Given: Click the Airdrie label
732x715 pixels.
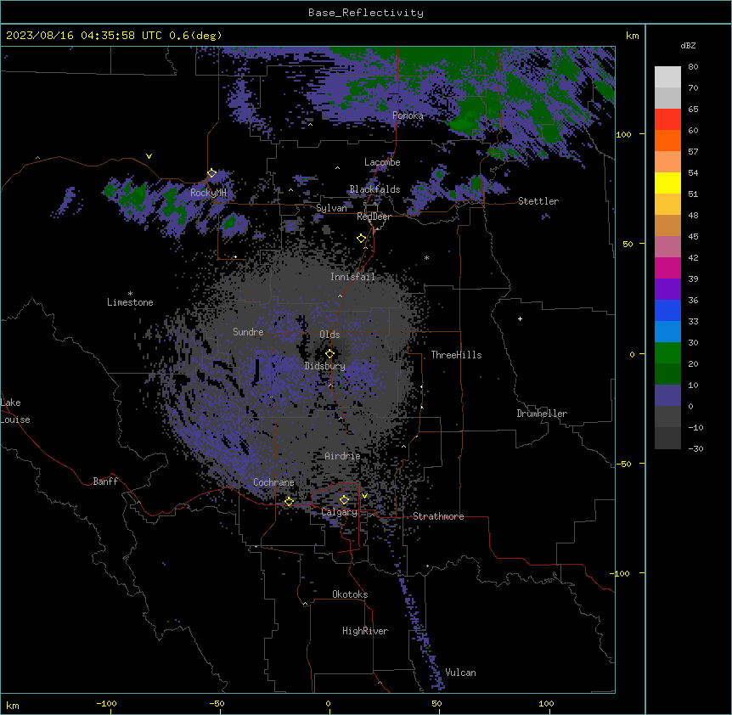Looking at the screenshot, I should click(x=342, y=456).
